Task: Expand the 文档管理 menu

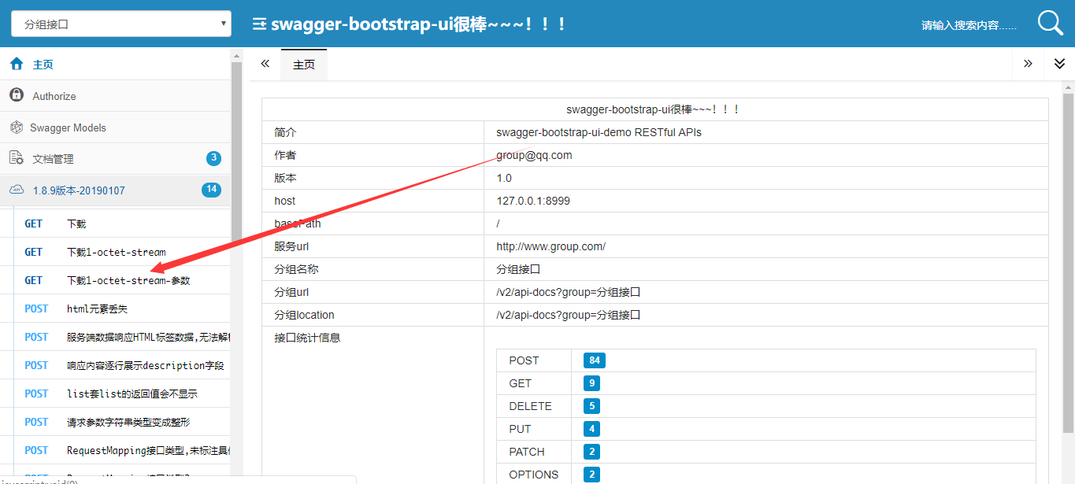Action: point(115,158)
